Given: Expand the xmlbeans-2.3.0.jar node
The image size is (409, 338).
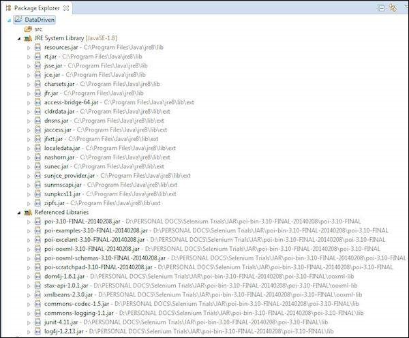Looking at the screenshot, I should 29,295.
